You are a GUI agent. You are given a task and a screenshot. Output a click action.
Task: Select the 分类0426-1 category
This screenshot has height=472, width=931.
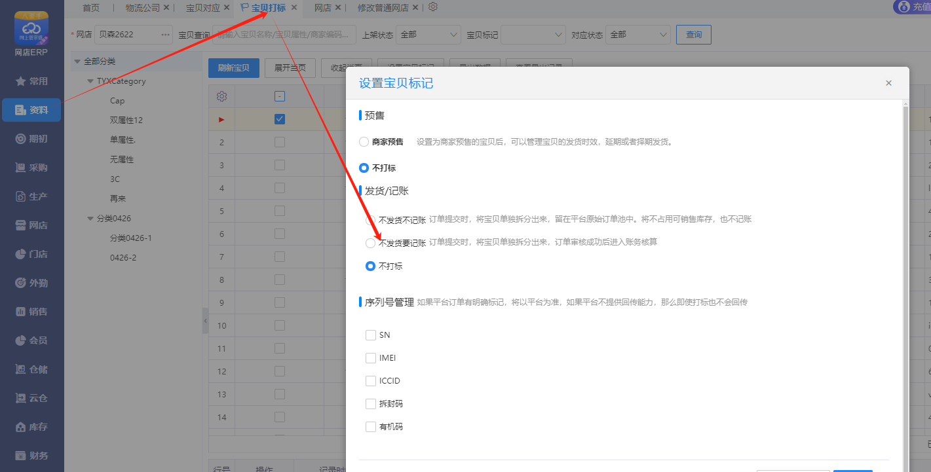tap(131, 238)
